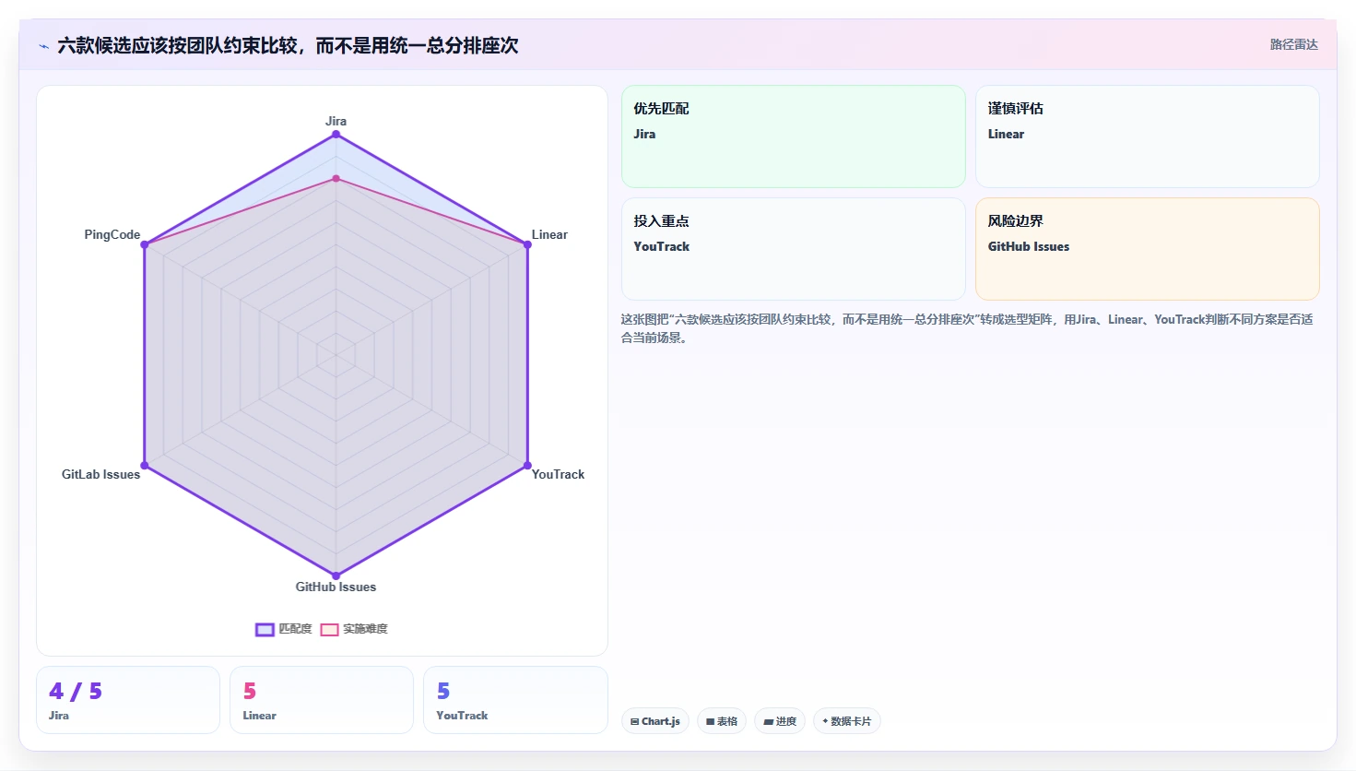Click the radar data point at the GitLab Issues vertex
The width and height of the screenshot is (1356, 771).
coord(144,466)
